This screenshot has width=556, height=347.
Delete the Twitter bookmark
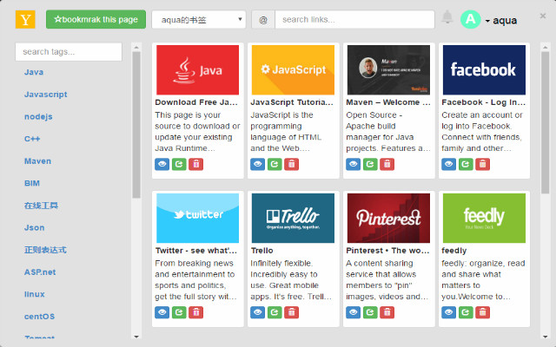(x=196, y=312)
